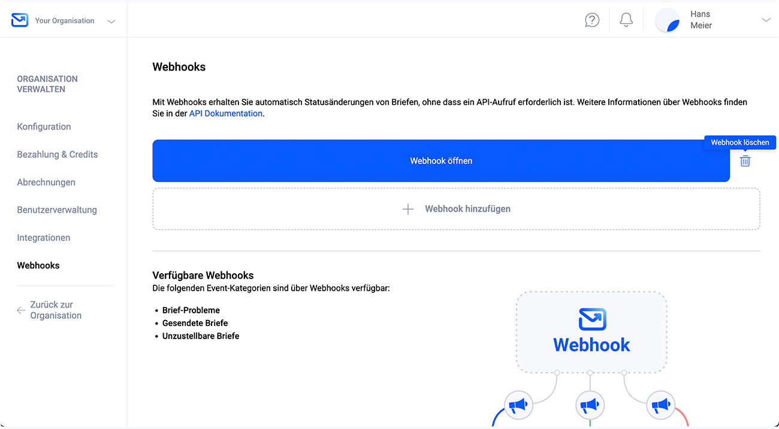This screenshot has width=779, height=429.
Task: Navigate to Integrationen
Action: pos(44,238)
